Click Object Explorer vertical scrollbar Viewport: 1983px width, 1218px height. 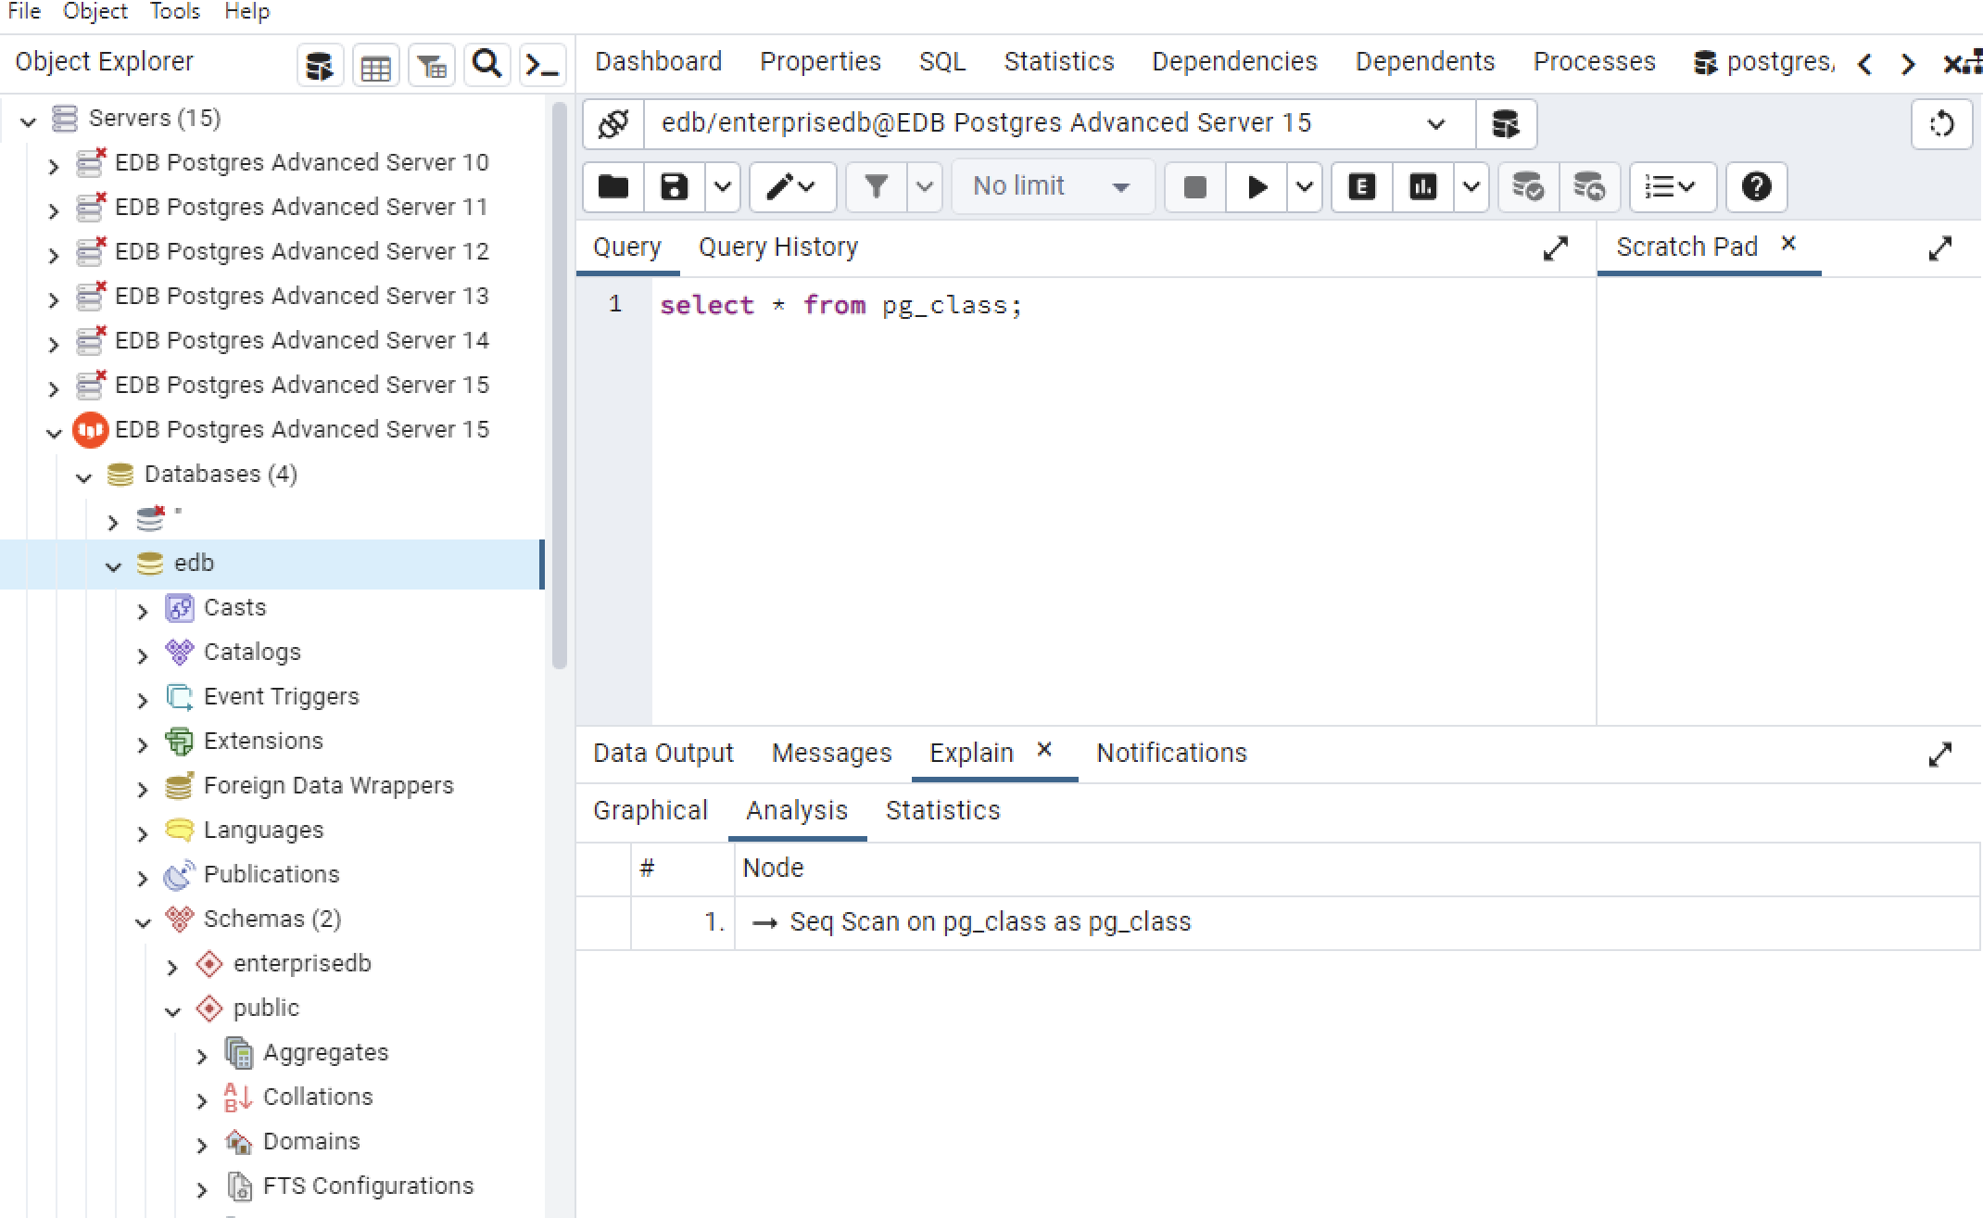(559, 385)
